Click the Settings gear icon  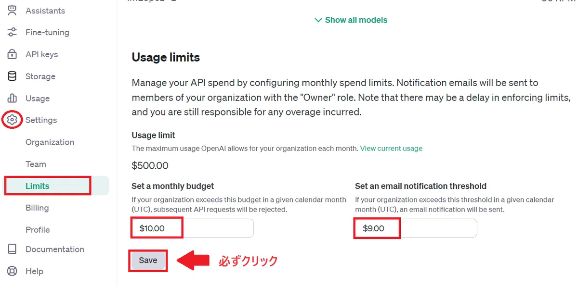click(x=12, y=120)
